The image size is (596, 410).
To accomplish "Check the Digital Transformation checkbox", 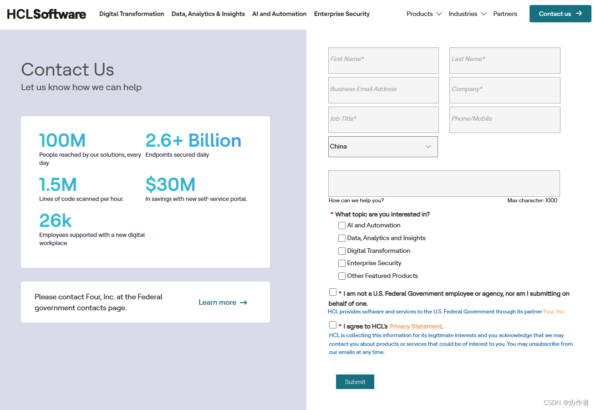I will point(342,251).
